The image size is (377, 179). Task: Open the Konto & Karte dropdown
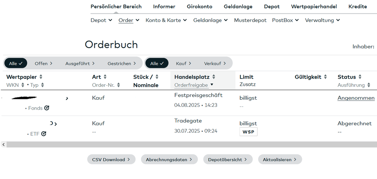tap(166, 20)
